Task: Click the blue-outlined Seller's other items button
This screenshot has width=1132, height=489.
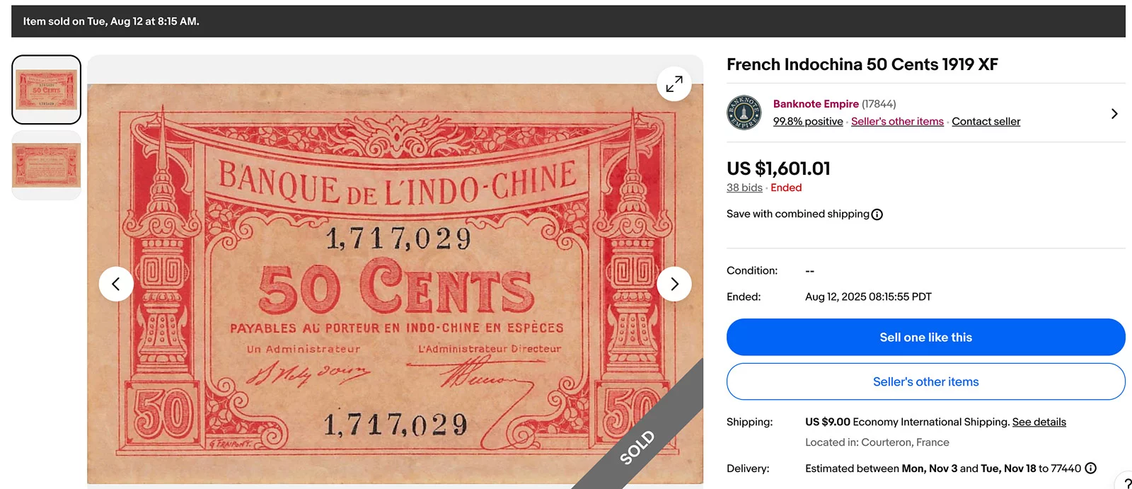Action: pyautogui.click(x=925, y=381)
